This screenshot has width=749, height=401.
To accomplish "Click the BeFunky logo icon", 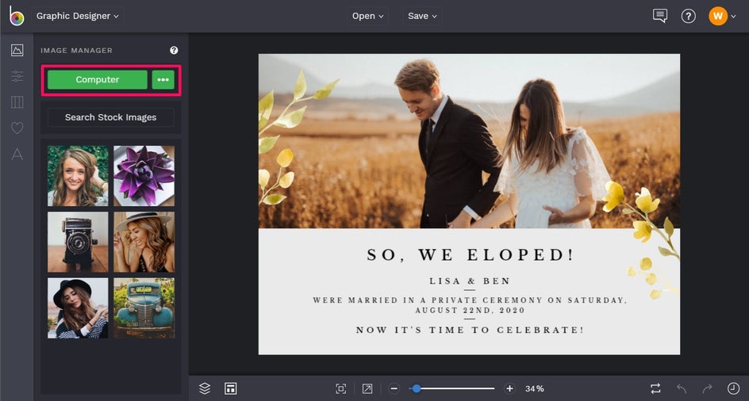I will 17,16.
